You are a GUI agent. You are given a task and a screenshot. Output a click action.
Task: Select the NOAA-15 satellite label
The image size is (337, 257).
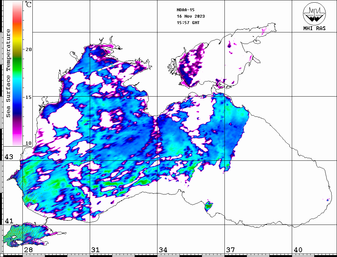click(186, 10)
